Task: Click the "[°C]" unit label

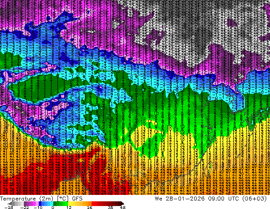Action: pos(63,199)
